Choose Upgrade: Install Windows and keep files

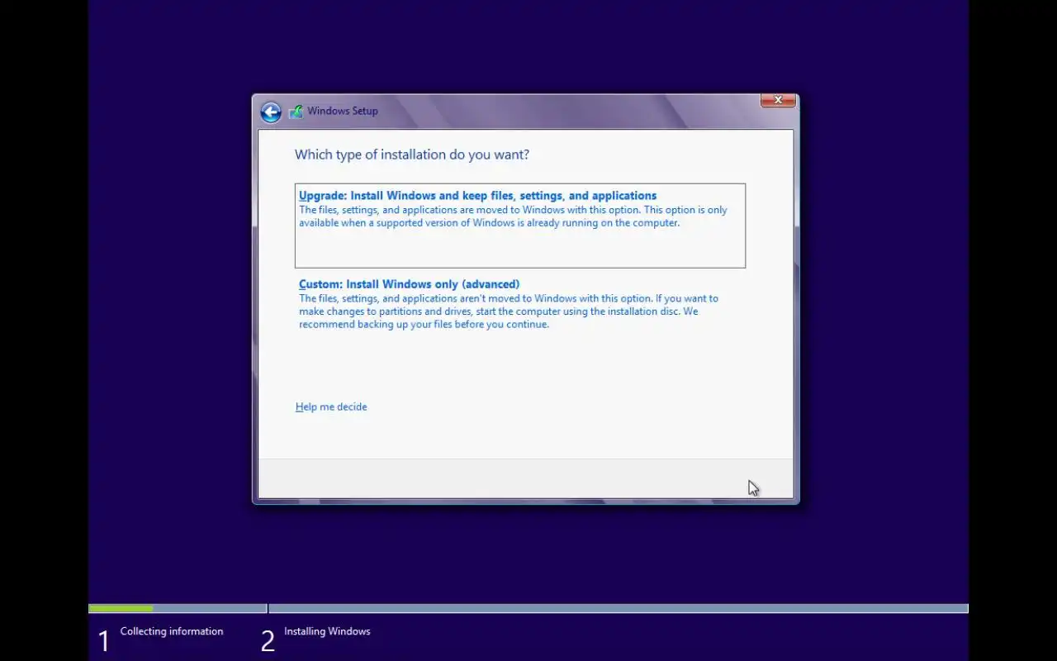point(520,226)
